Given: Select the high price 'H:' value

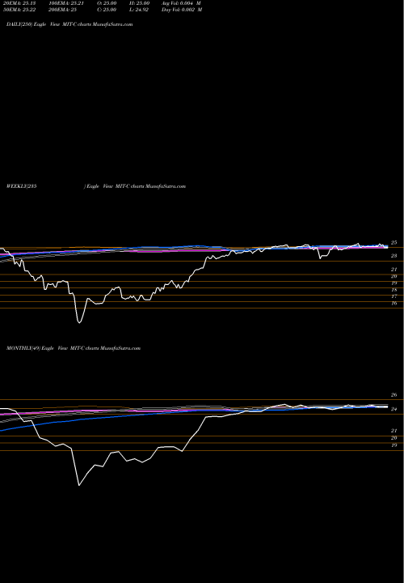Looking at the screenshot, I should [140, 3].
